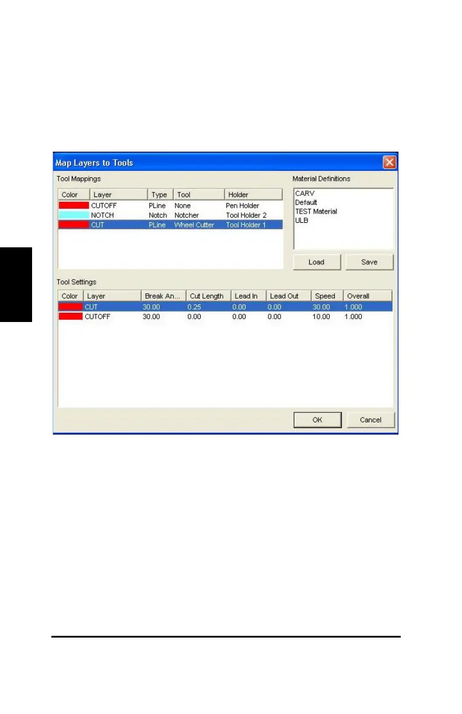This screenshot has height=714, width=462.
Task: Click Wheel Cutter tool cell
Action: tap(194, 225)
